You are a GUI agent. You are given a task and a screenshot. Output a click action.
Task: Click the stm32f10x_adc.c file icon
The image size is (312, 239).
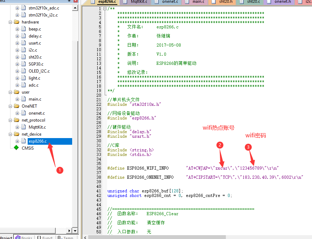coord(23,8)
